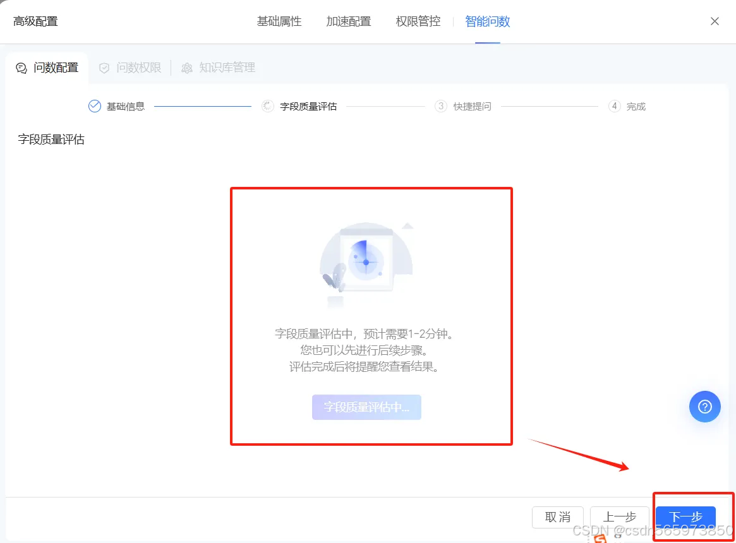Click the numbered circle 4 at 完成 step
Image resolution: width=736 pixels, height=543 pixels.
click(613, 106)
